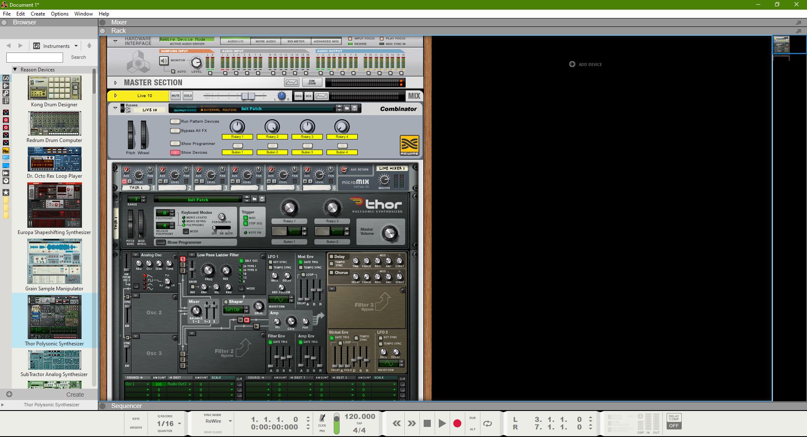Open the Combinator browse patch folder icon

point(347,108)
